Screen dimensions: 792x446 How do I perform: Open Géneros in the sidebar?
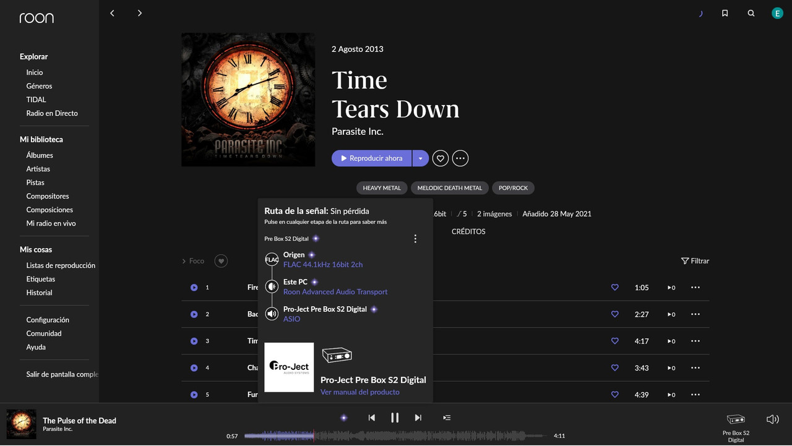click(x=39, y=86)
